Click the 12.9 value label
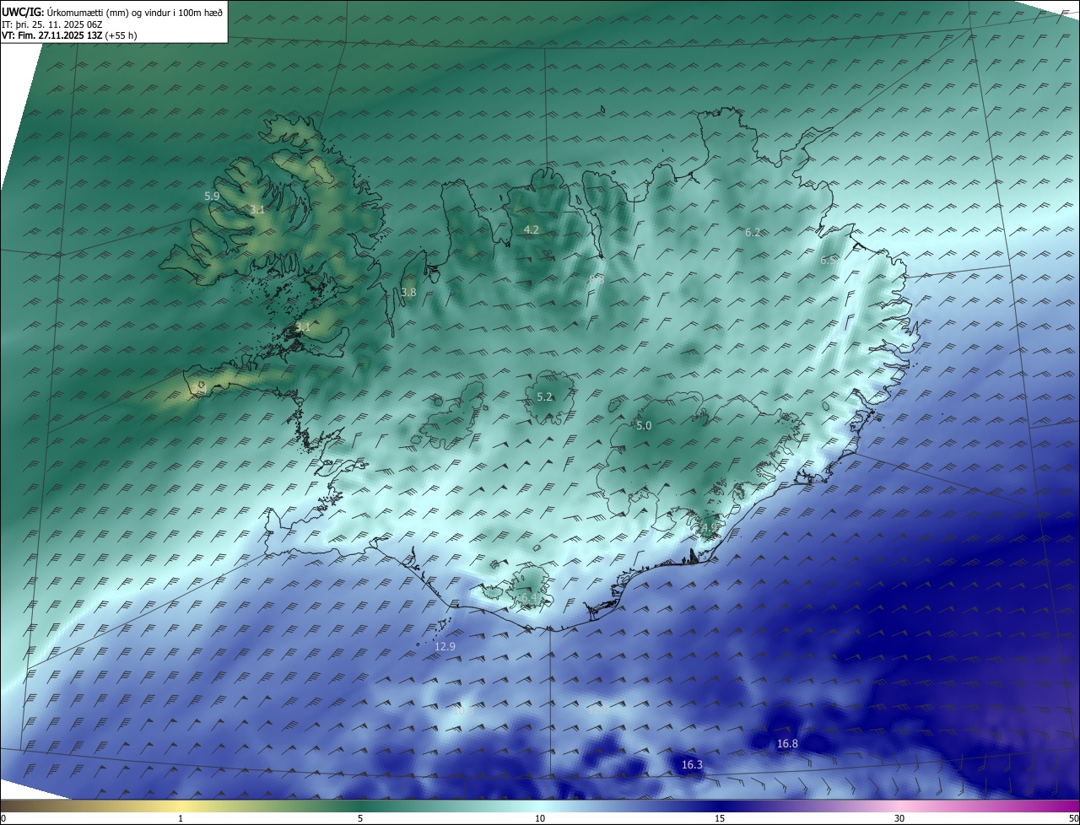Image resolution: width=1080 pixels, height=825 pixels. pyautogui.click(x=445, y=646)
